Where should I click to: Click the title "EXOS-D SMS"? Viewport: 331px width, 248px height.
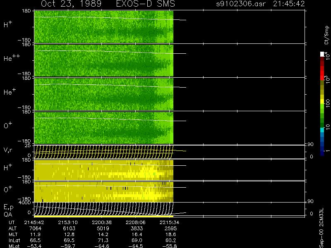click(x=146, y=4)
